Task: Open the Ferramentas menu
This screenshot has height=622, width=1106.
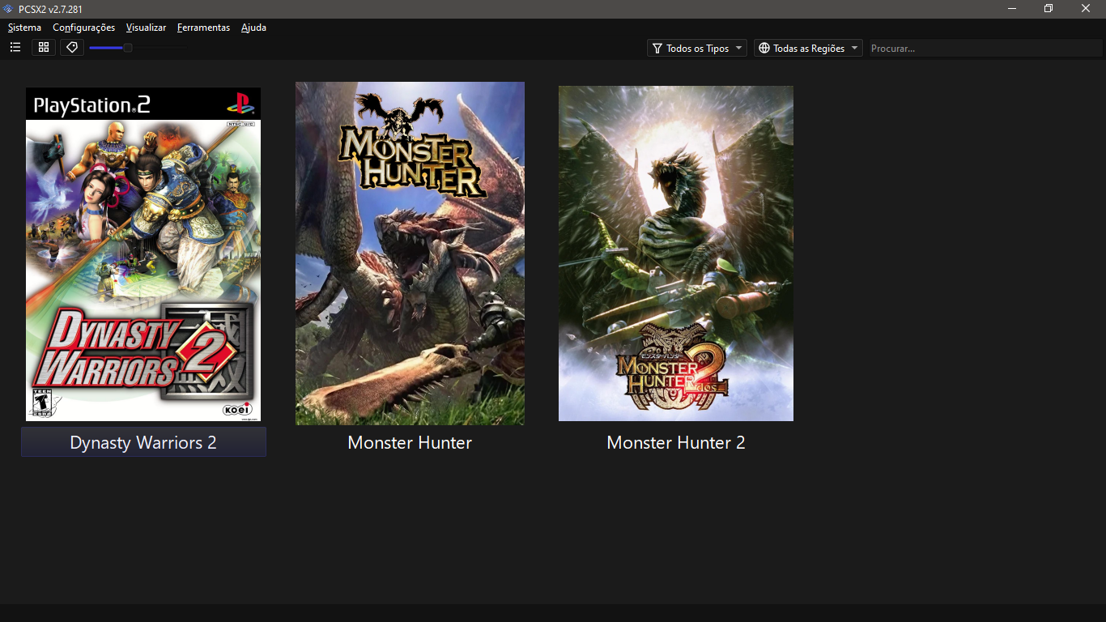Action: (203, 28)
